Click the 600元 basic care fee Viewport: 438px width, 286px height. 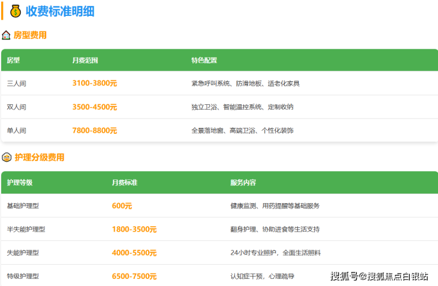[x=122, y=206]
